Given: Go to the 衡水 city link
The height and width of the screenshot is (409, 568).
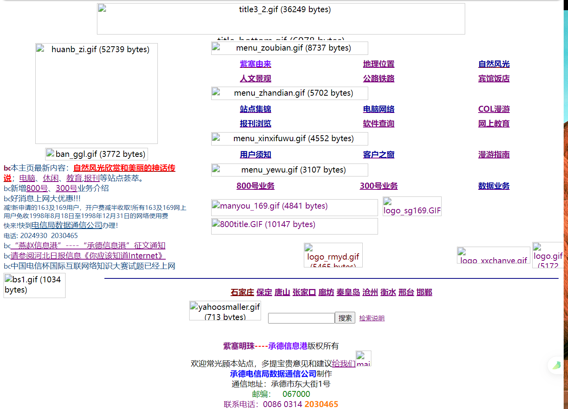Looking at the screenshot, I should click(x=388, y=292).
